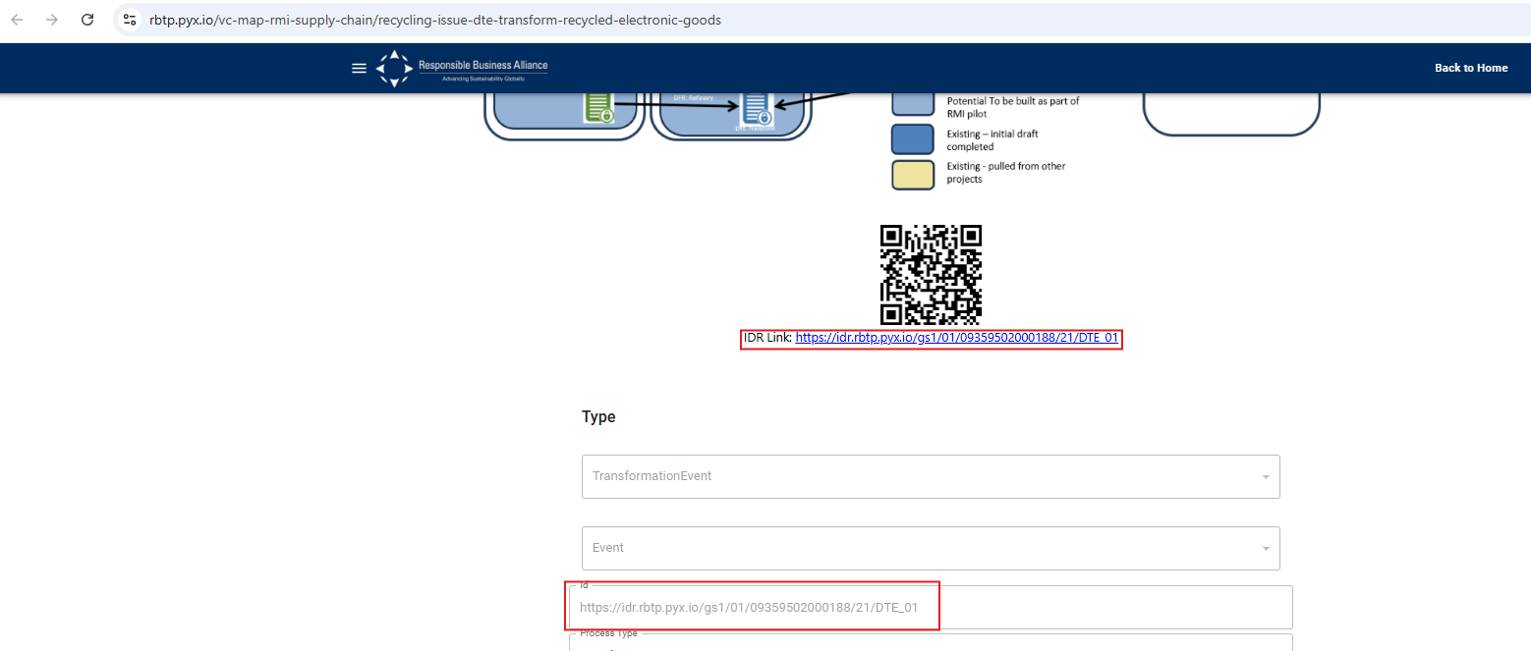Open the TransformationEvent dropdown

(931, 476)
